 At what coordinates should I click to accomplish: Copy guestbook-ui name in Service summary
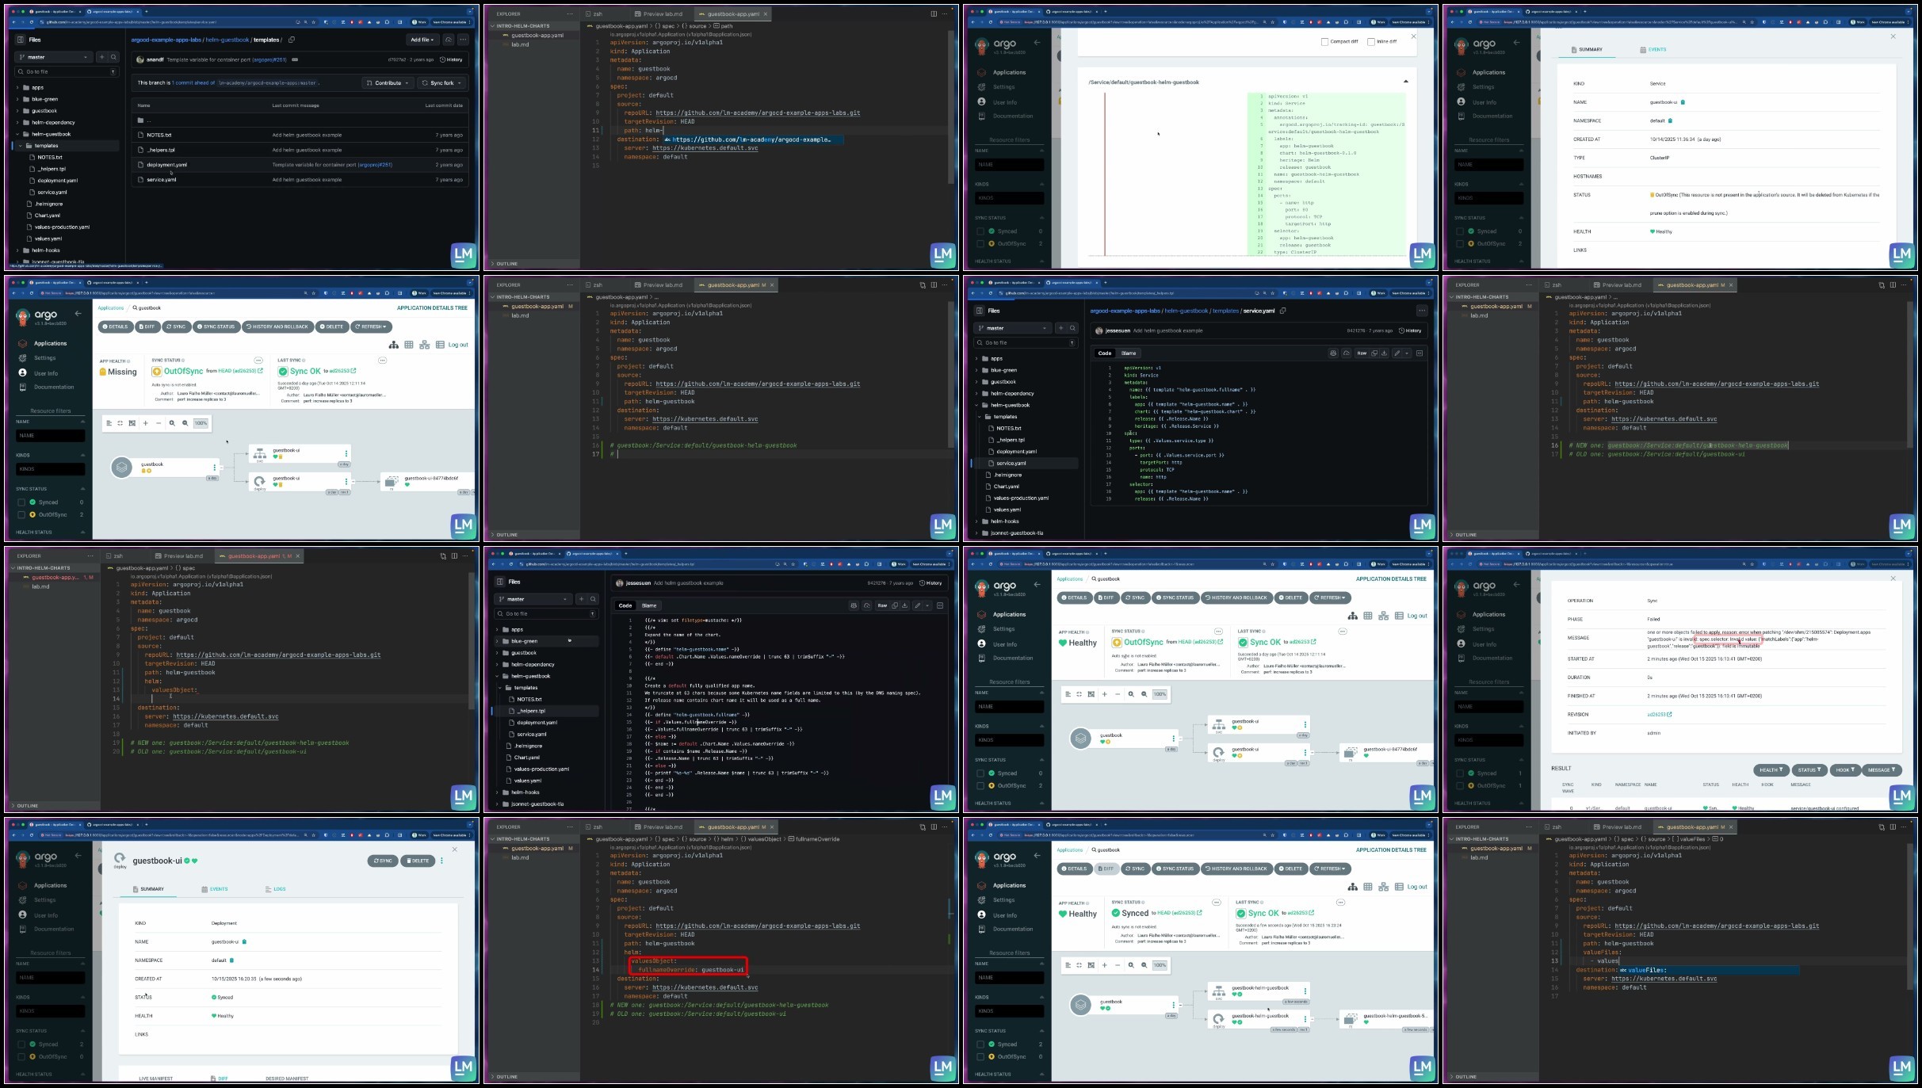point(1683,102)
